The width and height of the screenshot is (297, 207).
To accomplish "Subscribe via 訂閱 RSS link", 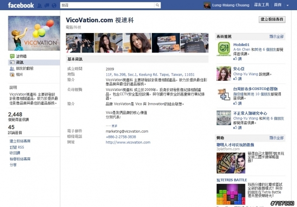I will [17, 147].
